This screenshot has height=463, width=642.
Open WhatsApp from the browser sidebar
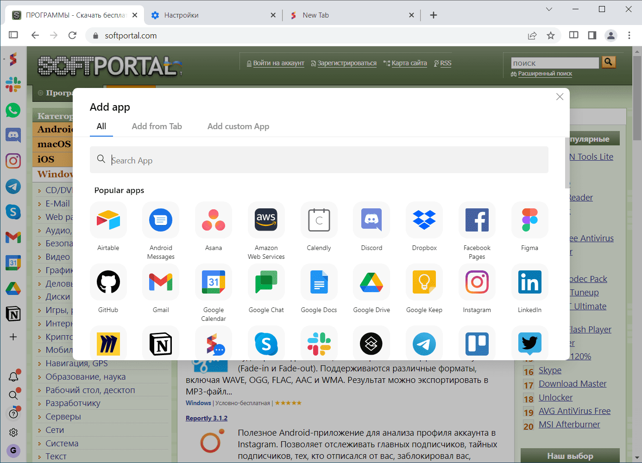tap(13, 110)
